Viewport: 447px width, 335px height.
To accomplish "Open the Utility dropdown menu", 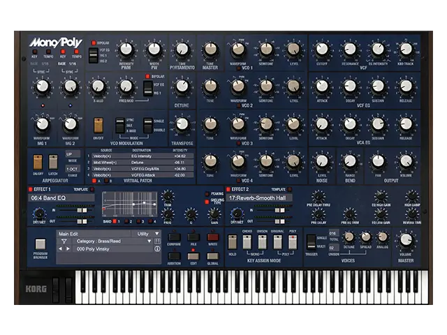I will pyautogui.click(x=147, y=234).
